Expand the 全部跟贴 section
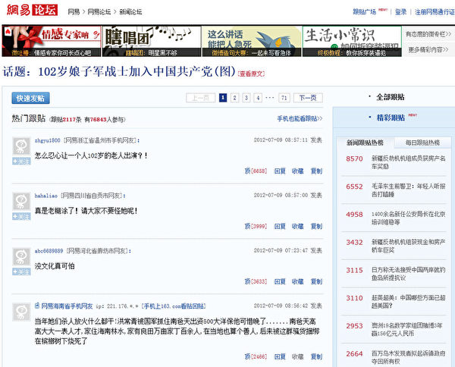Image resolution: width=455 pixels, height=367 pixels. pos(391,97)
